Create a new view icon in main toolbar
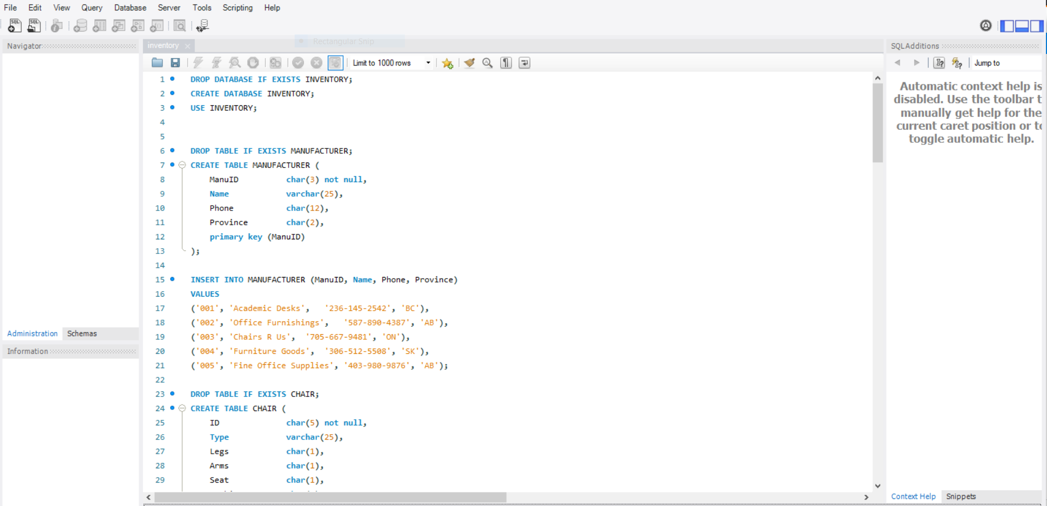This screenshot has height=506, width=1047. pos(118,26)
